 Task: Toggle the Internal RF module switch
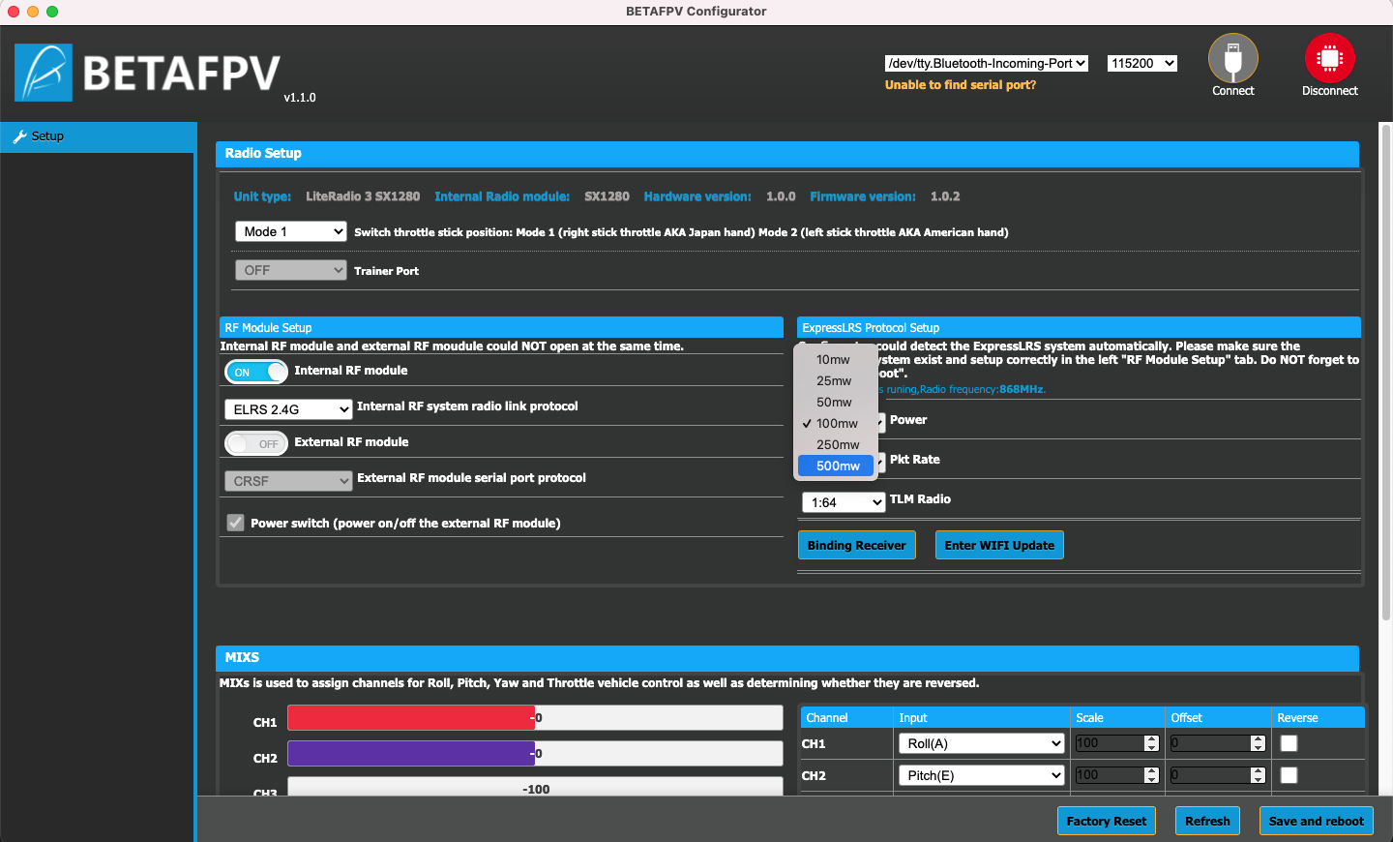click(256, 372)
